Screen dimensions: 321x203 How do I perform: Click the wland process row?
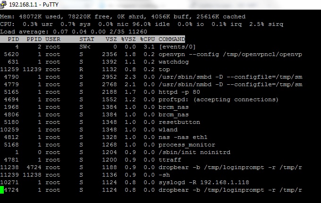pyautogui.click(x=89, y=130)
